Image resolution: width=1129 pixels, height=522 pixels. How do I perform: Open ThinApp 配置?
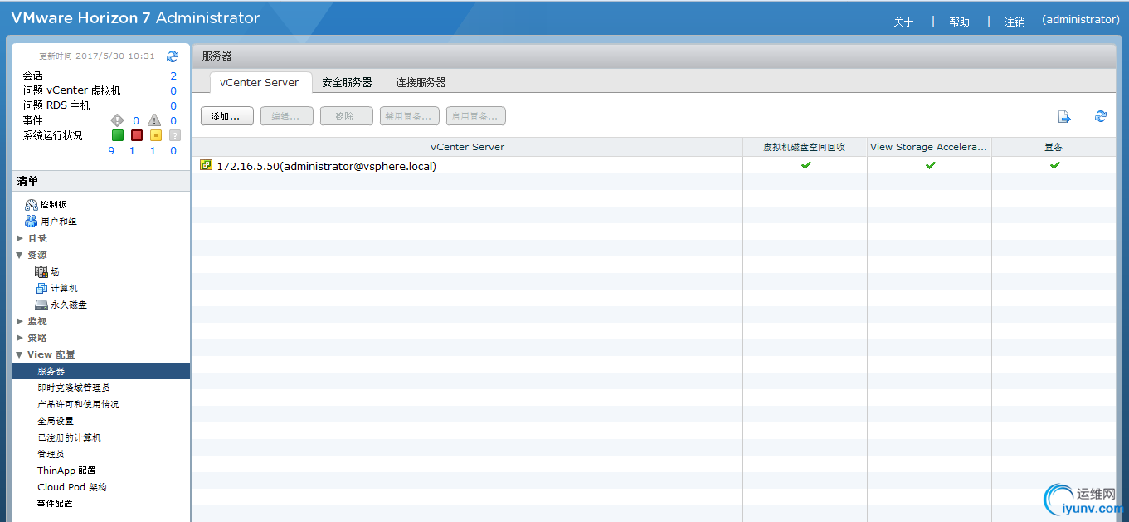coord(66,471)
